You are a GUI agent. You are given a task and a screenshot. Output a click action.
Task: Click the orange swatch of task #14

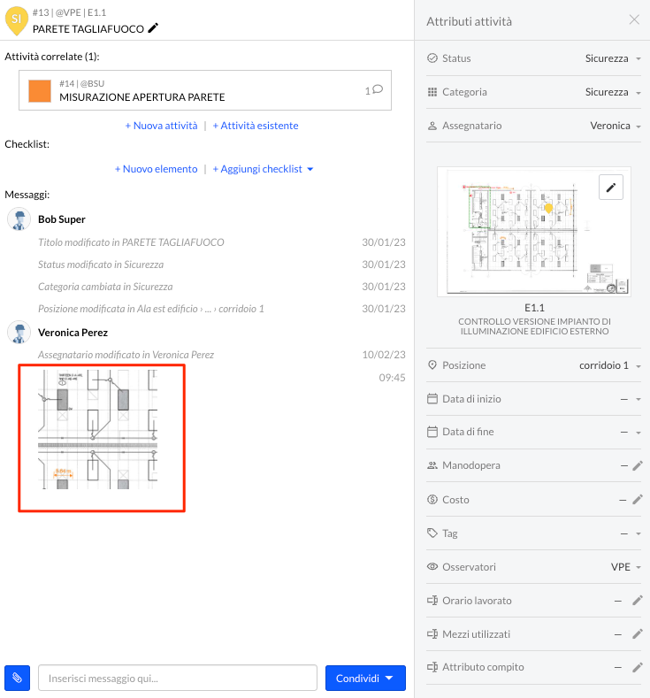(40, 91)
